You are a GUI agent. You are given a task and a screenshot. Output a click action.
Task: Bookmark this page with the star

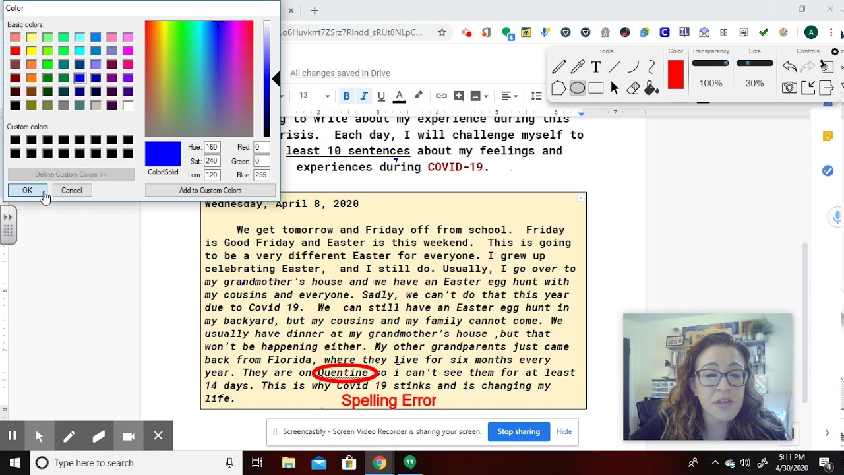(442, 32)
